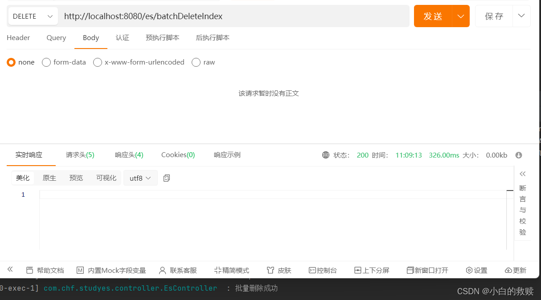Select the 预览 view mode

[x=76, y=178]
